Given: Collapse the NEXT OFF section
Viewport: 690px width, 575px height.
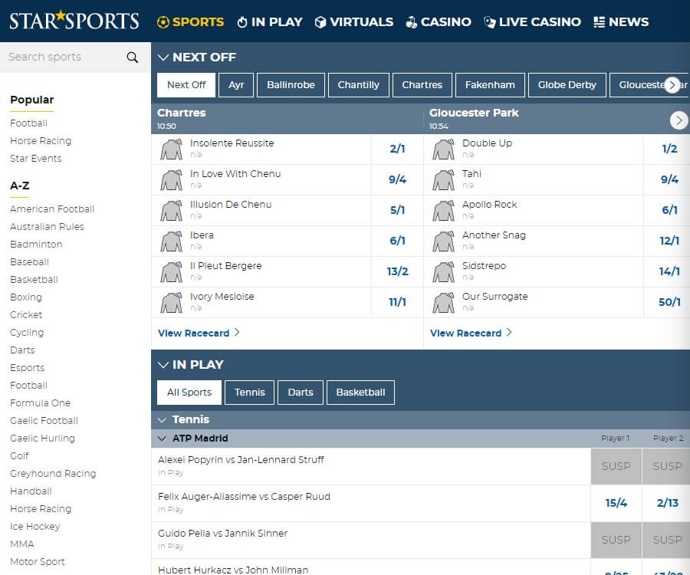Looking at the screenshot, I should pos(163,58).
